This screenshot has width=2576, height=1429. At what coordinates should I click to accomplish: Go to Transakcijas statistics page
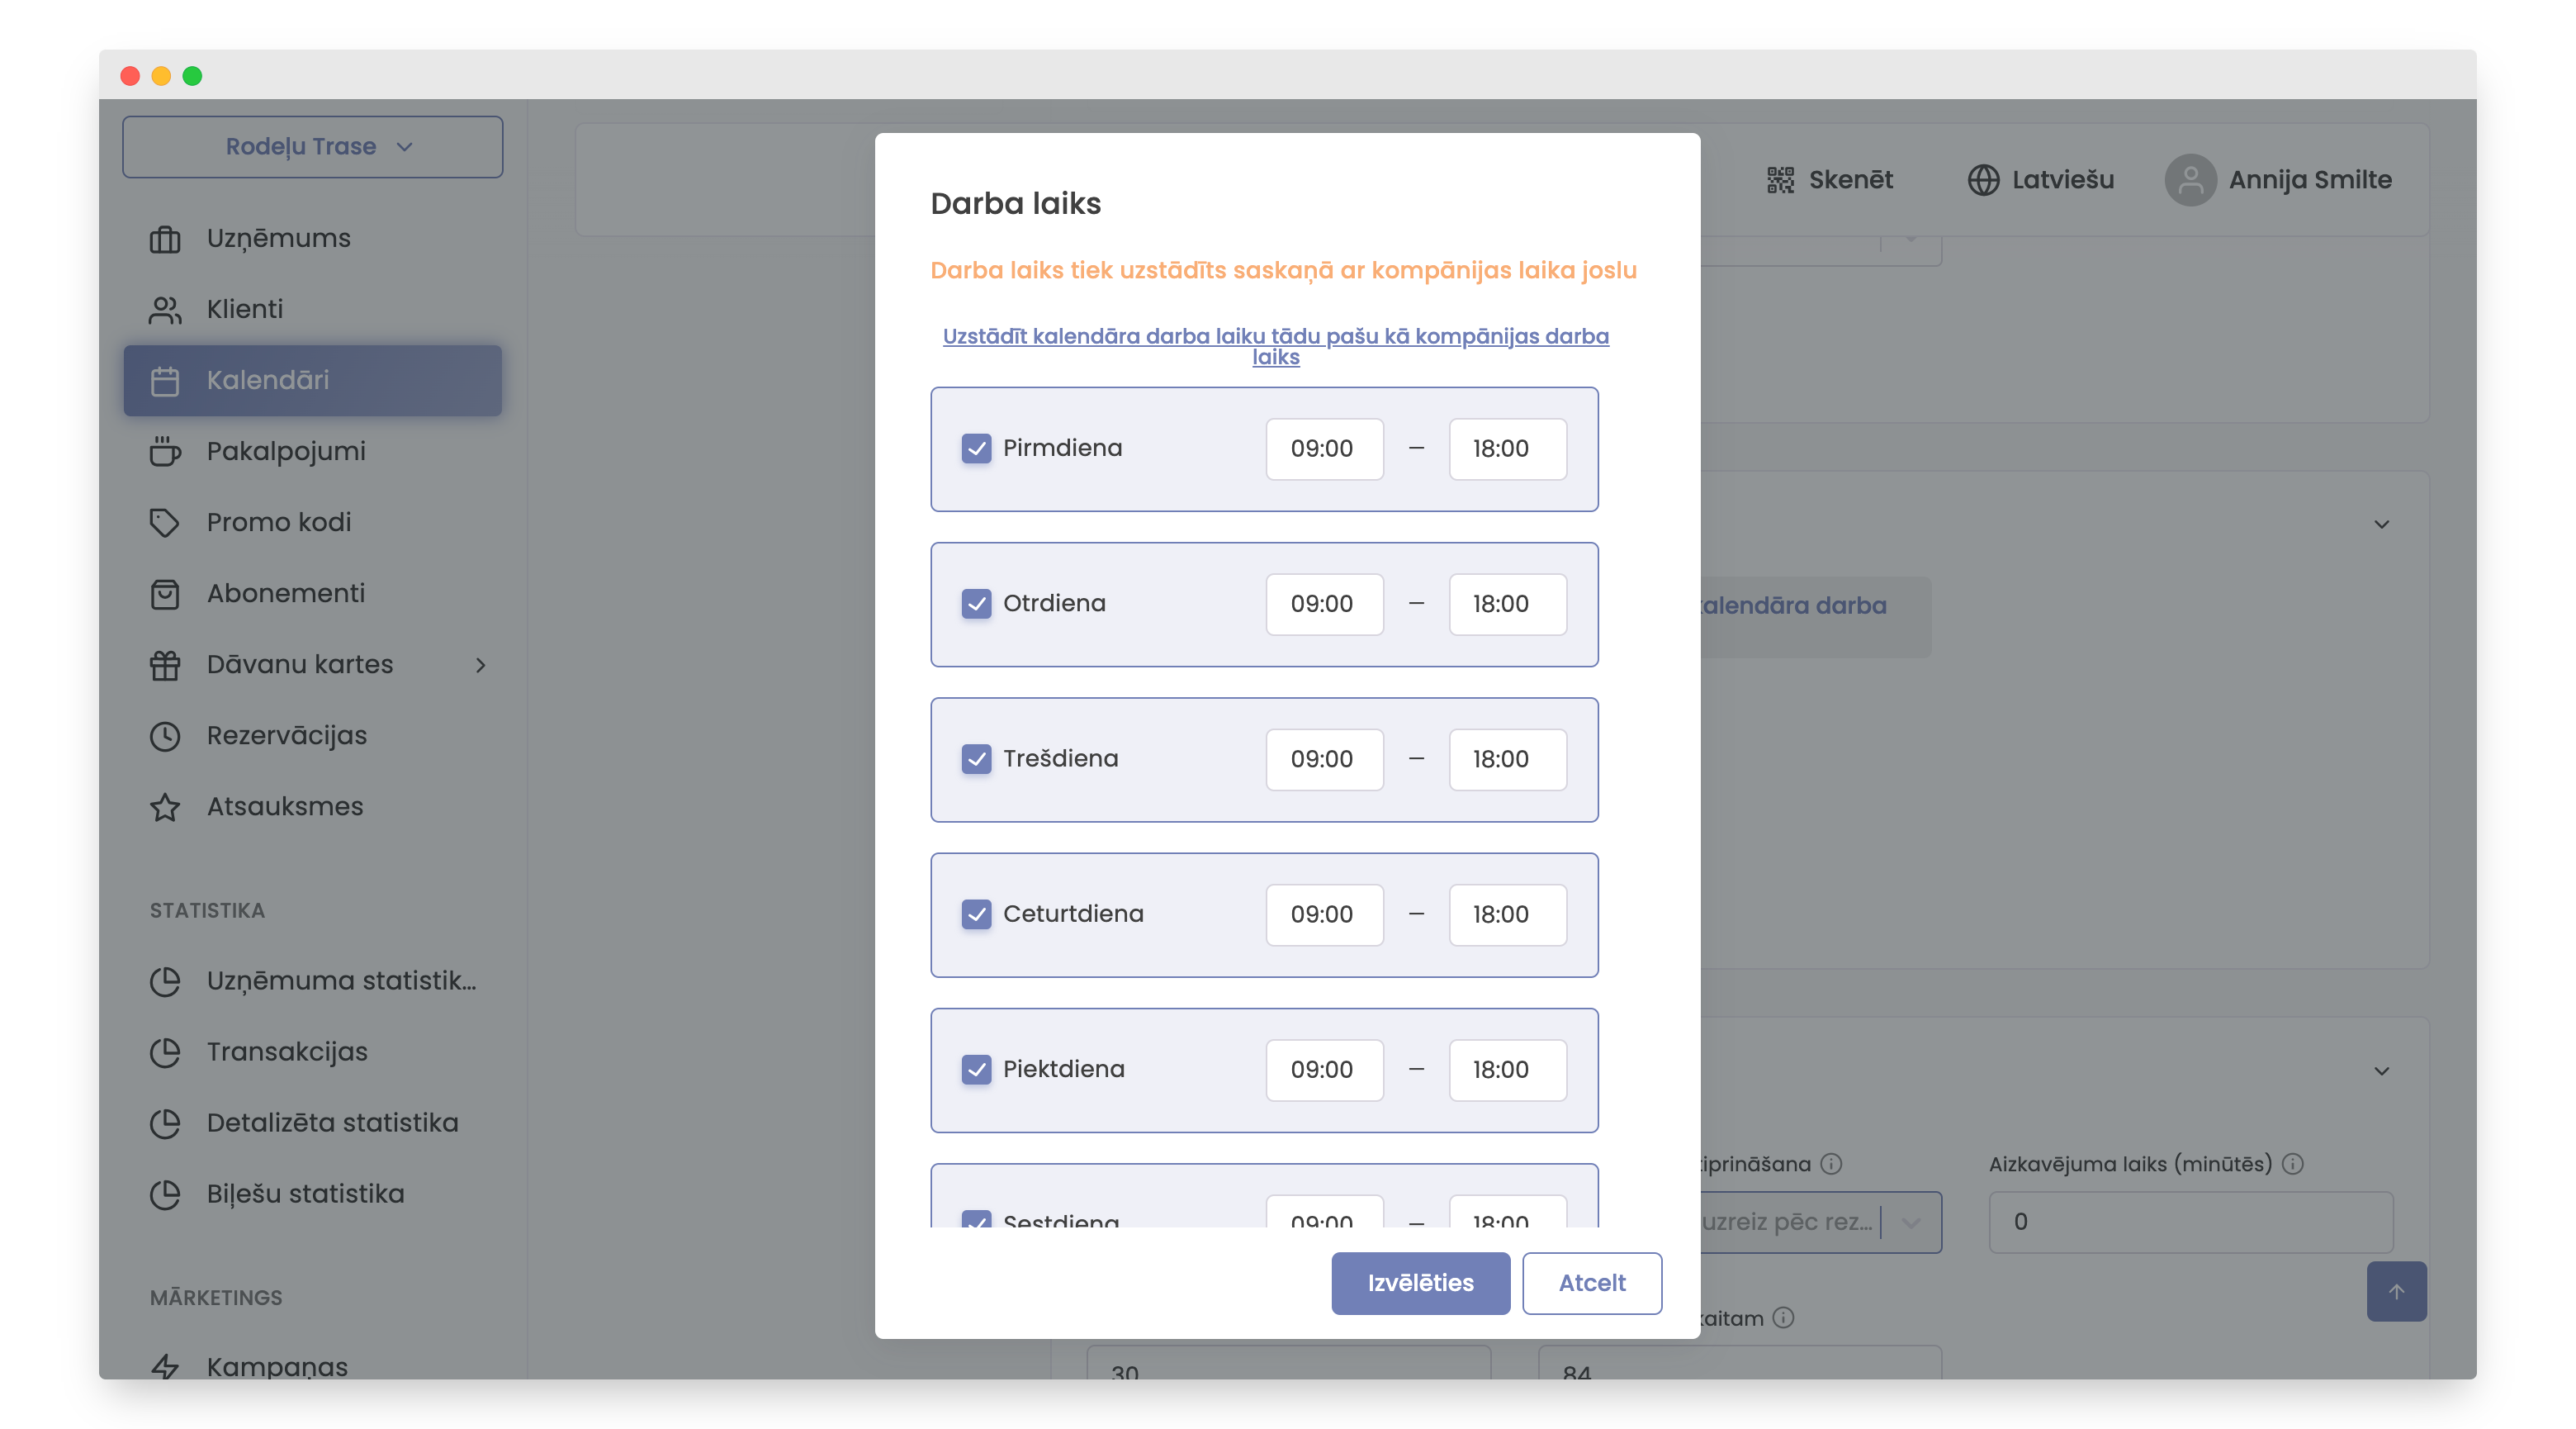(x=286, y=1052)
